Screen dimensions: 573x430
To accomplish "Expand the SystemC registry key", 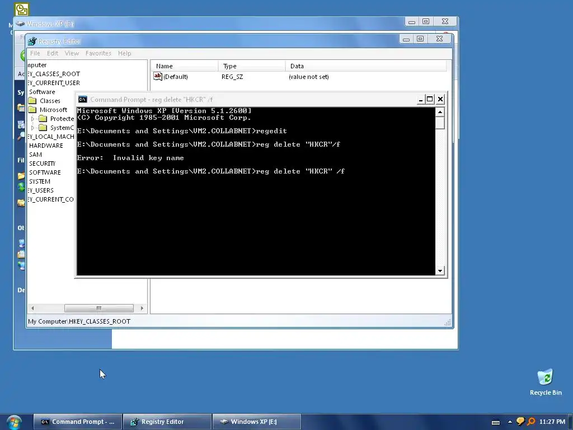I will [32, 128].
